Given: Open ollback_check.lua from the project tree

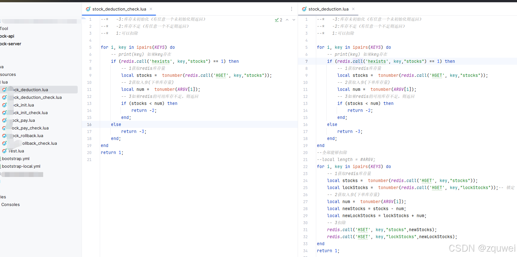Looking at the screenshot, I should 40,143.
